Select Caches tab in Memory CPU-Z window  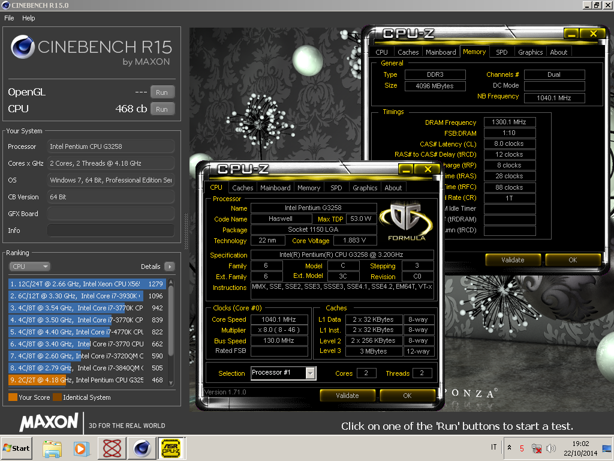pos(408,52)
